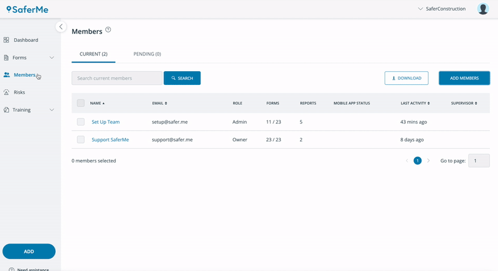Sort the table by Email column

coord(160,103)
